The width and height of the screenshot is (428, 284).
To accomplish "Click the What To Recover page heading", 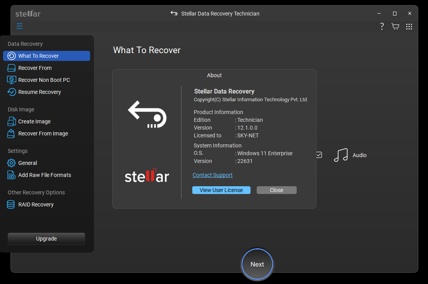I will coord(147,50).
